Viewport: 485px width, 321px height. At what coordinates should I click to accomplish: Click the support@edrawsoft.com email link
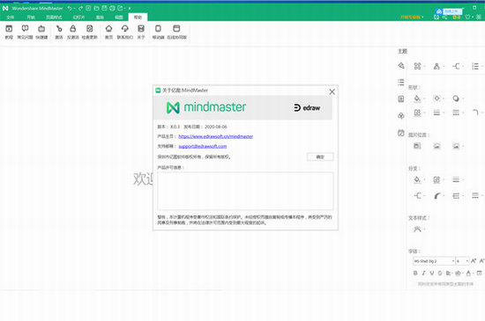[x=203, y=146]
